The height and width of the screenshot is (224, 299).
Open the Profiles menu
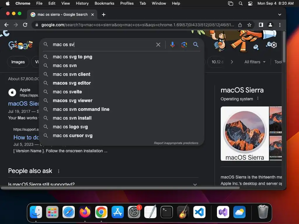click(x=127, y=3)
